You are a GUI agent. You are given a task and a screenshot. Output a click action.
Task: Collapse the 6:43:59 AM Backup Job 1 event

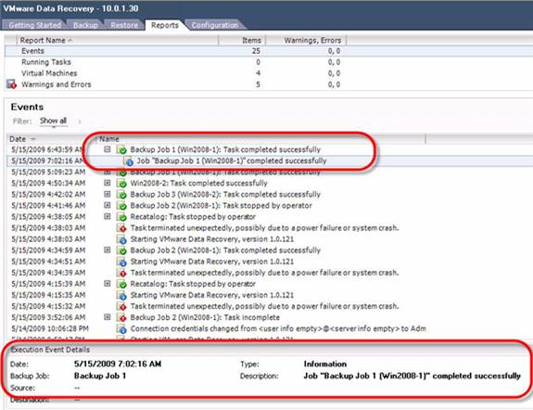point(108,149)
